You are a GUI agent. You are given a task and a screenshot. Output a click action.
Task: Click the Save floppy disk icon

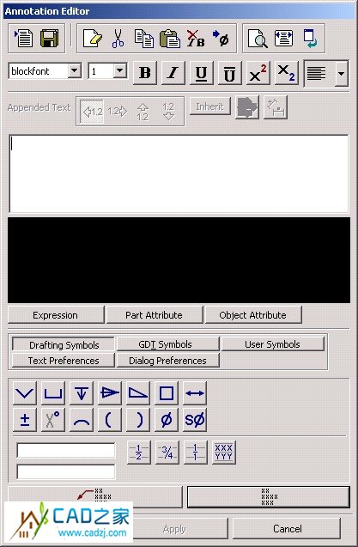(49, 38)
